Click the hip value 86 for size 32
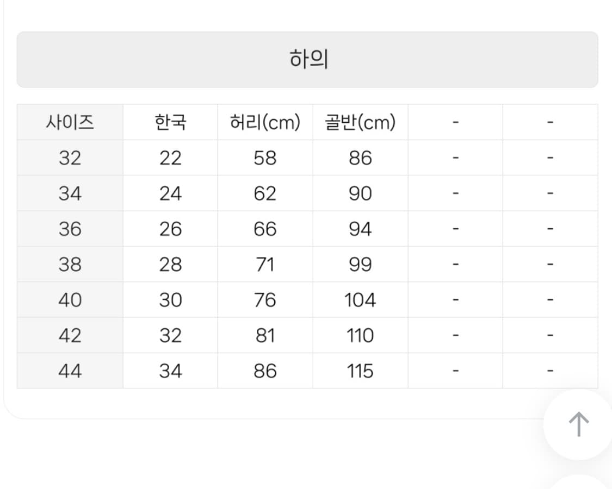Viewport: 612px width, 489px height. point(360,158)
